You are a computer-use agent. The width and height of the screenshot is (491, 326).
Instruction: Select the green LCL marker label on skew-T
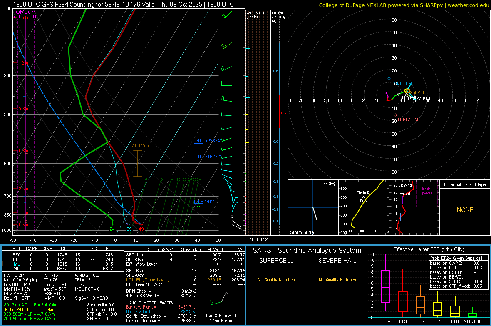[x=198, y=205]
